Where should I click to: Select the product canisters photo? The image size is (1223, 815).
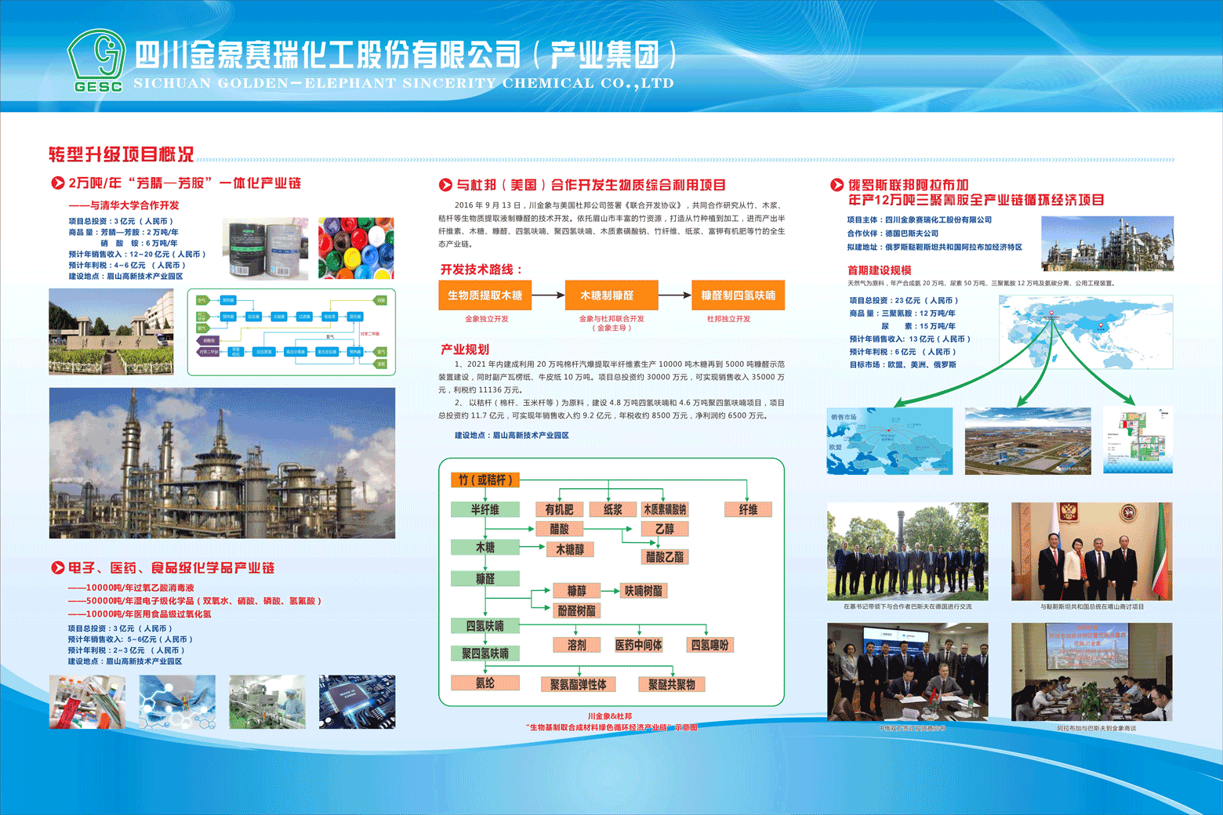pyautogui.click(x=265, y=248)
